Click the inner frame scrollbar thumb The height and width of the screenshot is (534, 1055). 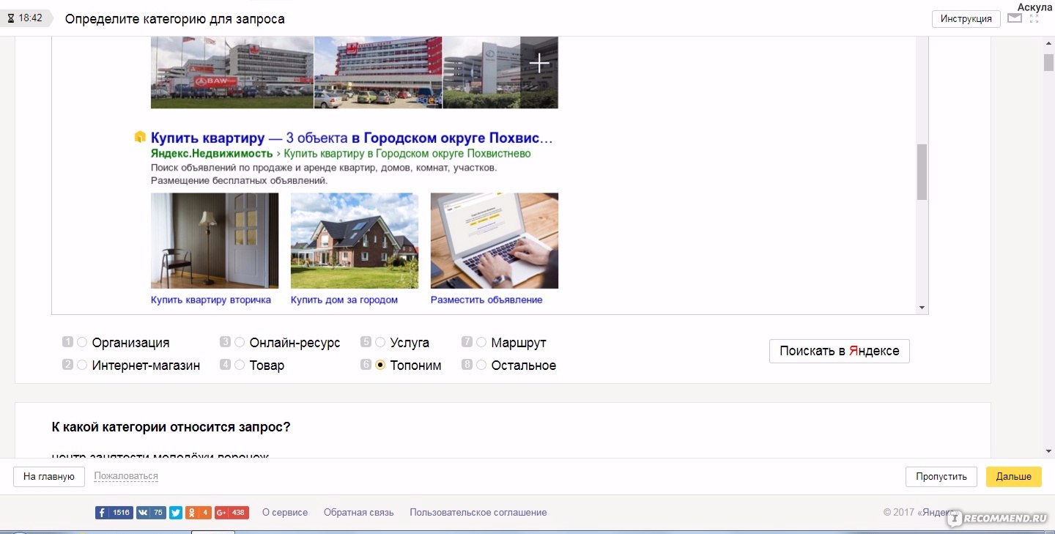click(922, 171)
